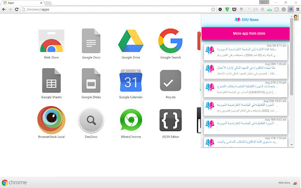Click the browser forward arrow

pos(10,9)
